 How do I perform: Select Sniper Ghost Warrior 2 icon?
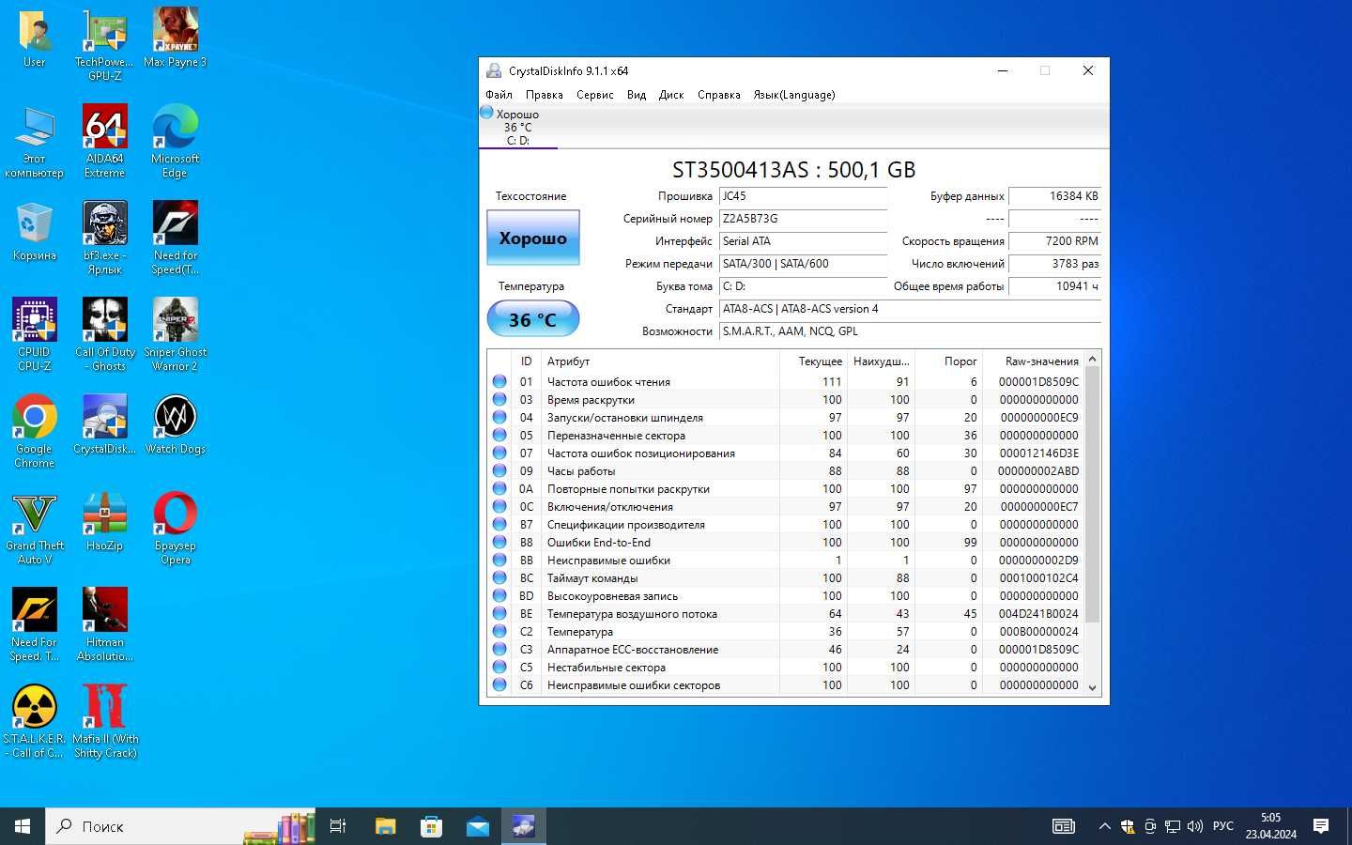pos(175,335)
